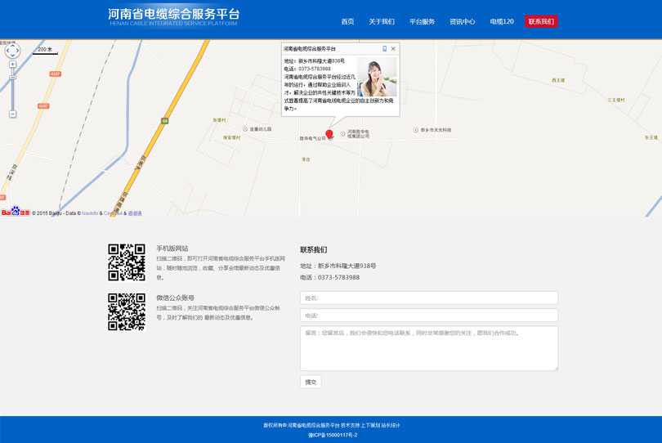Click the map zoom-out minus button

click(12, 114)
